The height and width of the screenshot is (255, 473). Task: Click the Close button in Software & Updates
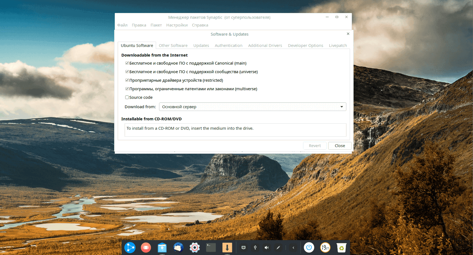click(x=340, y=145)
